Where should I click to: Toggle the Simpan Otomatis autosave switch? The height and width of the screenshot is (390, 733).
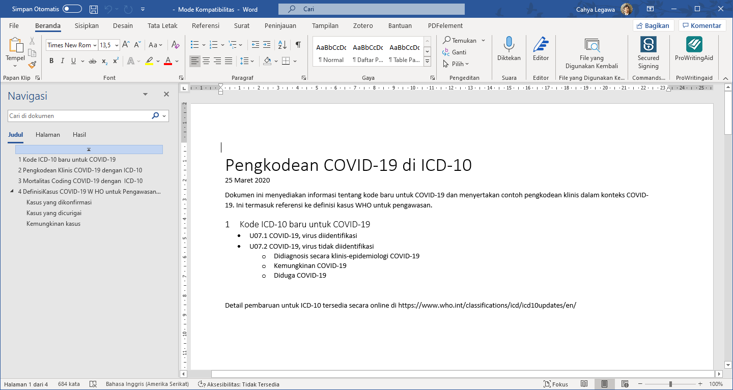pos(72,9)
